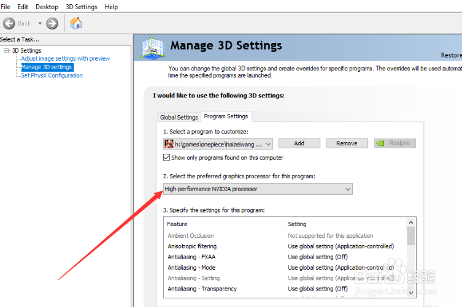Select Adjust image settings with preview
Viewport: 462px width, 307px height.
65,59
